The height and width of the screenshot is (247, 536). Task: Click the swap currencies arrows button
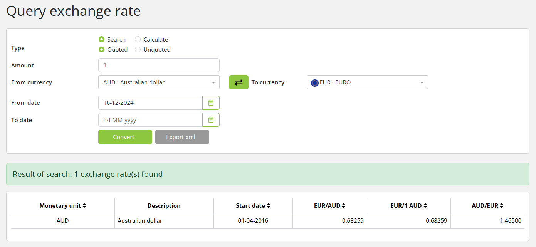239,82
